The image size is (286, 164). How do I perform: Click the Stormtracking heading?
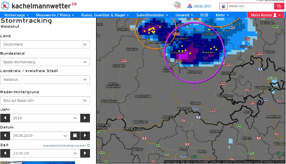[26, 21]
